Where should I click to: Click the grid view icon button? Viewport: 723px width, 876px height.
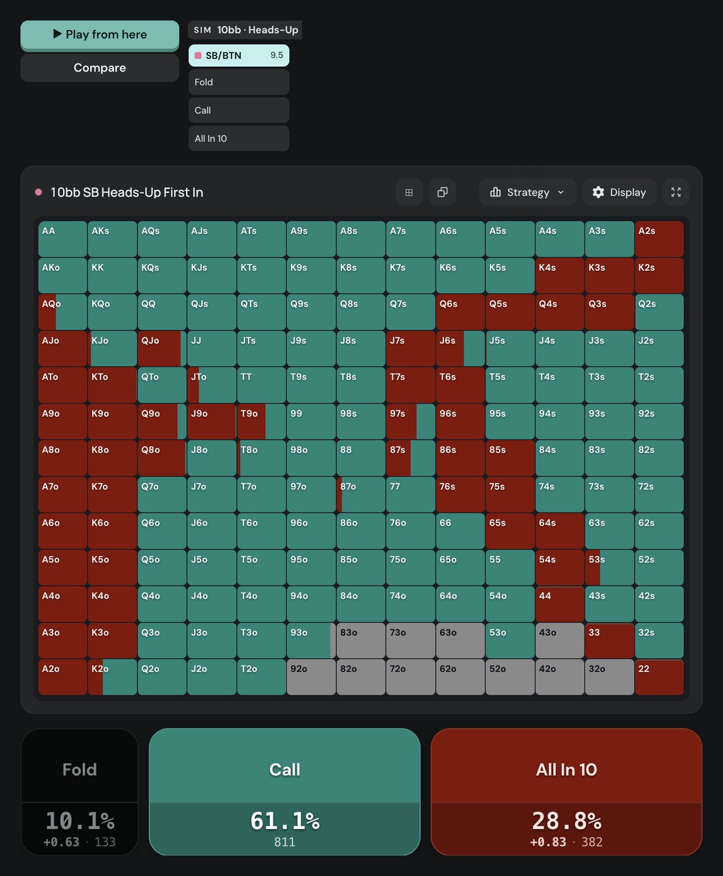[x=409, y=192]
